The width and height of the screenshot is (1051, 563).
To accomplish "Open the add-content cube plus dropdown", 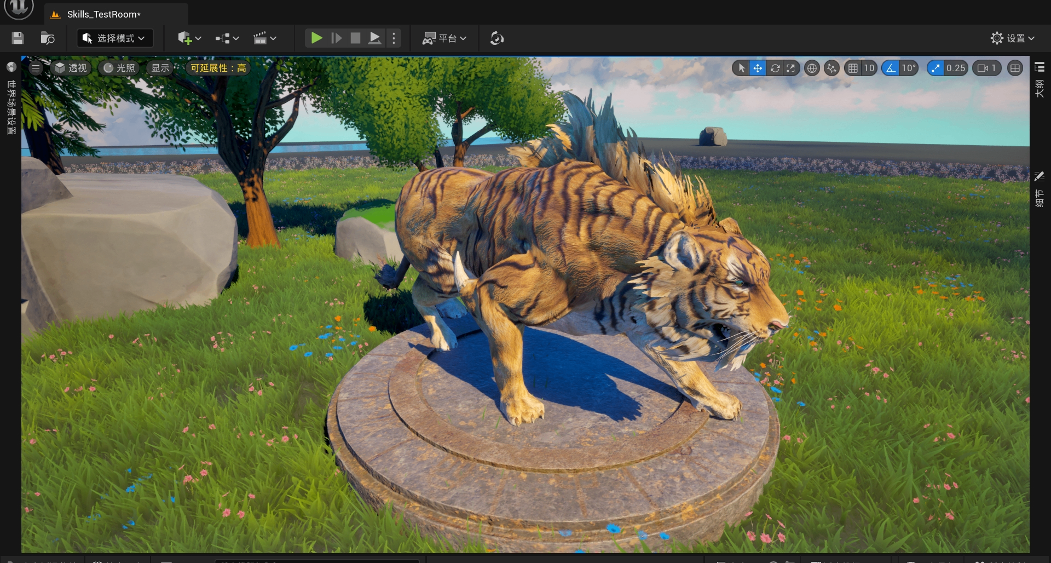I will (x=189, y=38).
